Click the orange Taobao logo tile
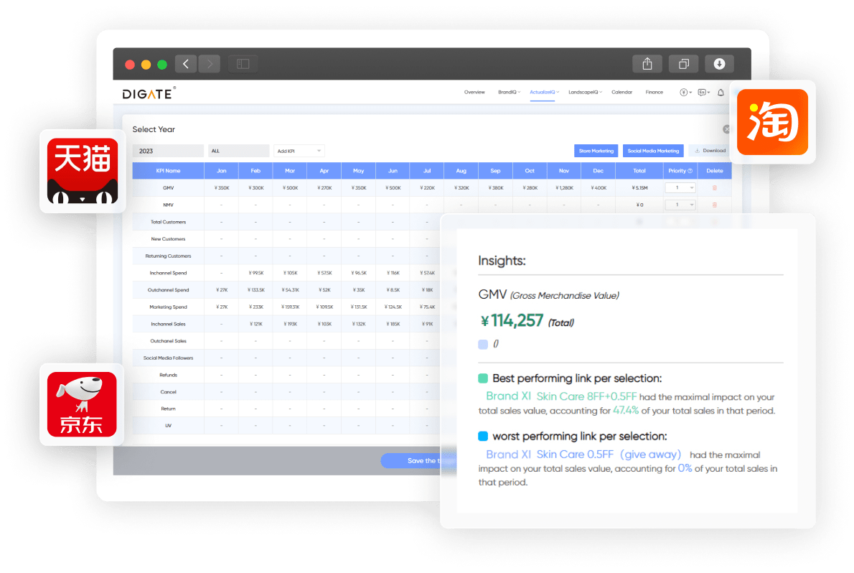This screenshot has height=573, width=854. (772, 122)
